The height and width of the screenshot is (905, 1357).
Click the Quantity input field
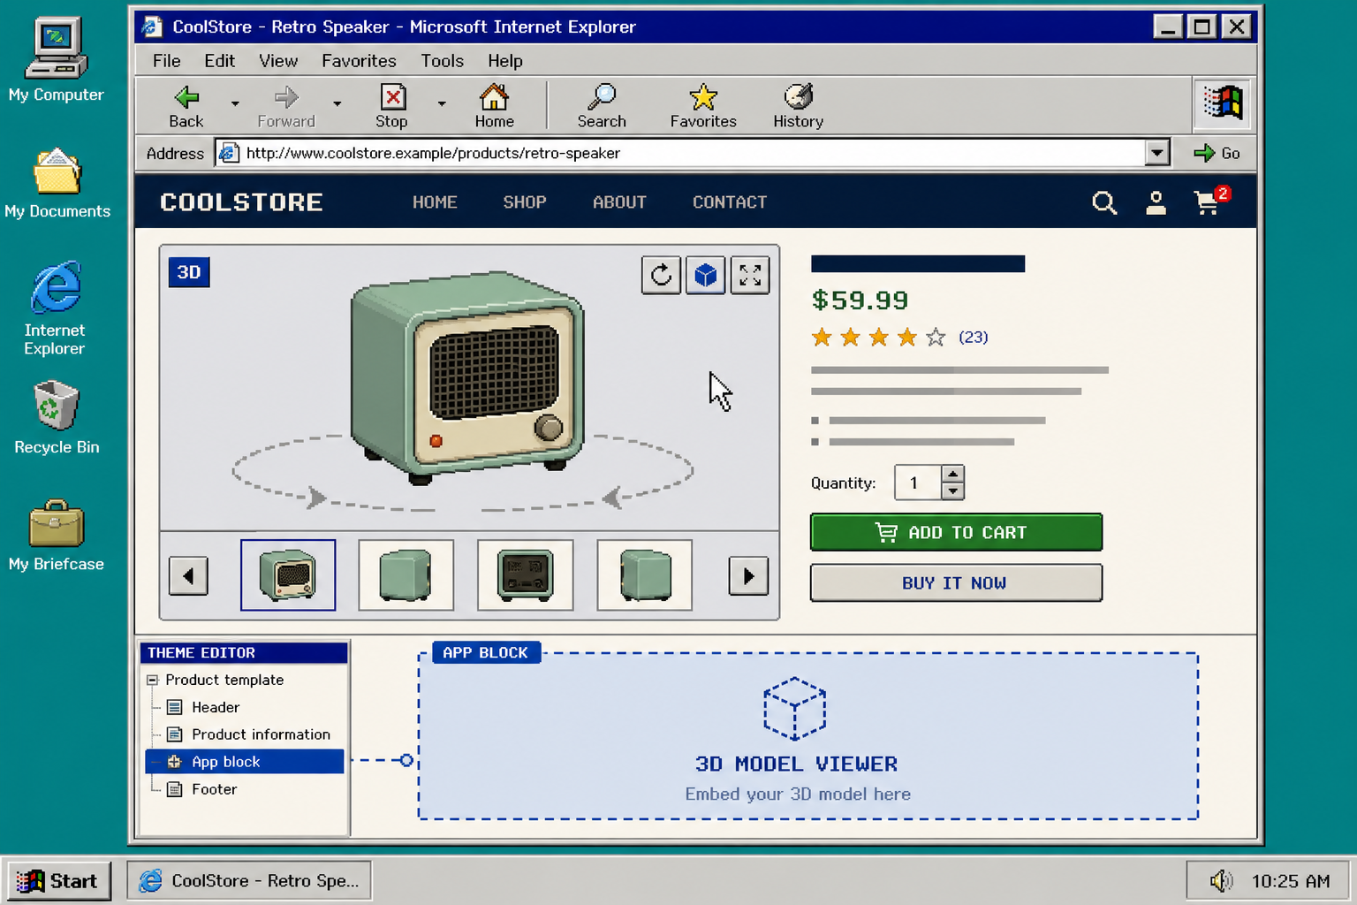pyautogui.click(x=918, y=483)
